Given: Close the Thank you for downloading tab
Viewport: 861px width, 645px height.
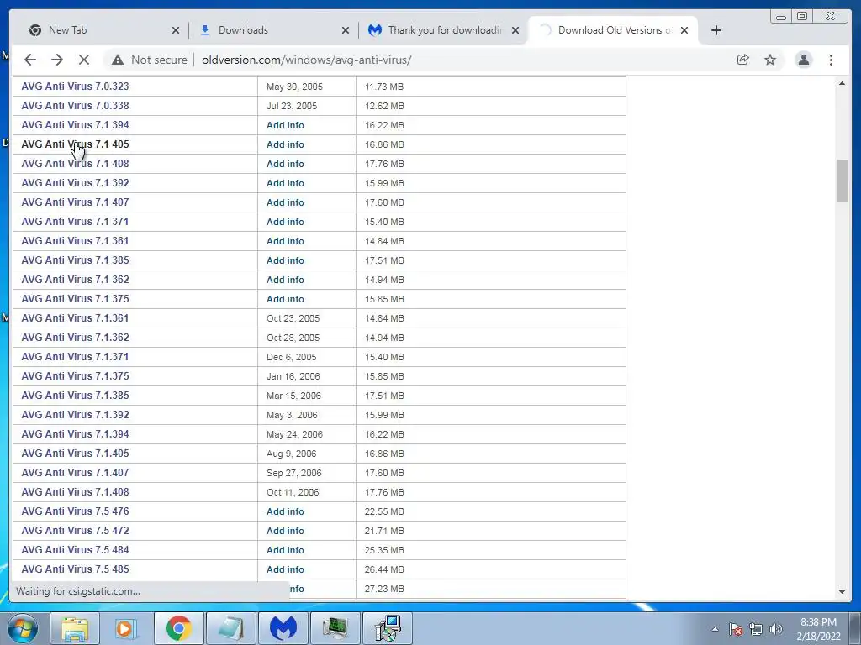Looking at the screenshot, I should click(x=515, y=31).
